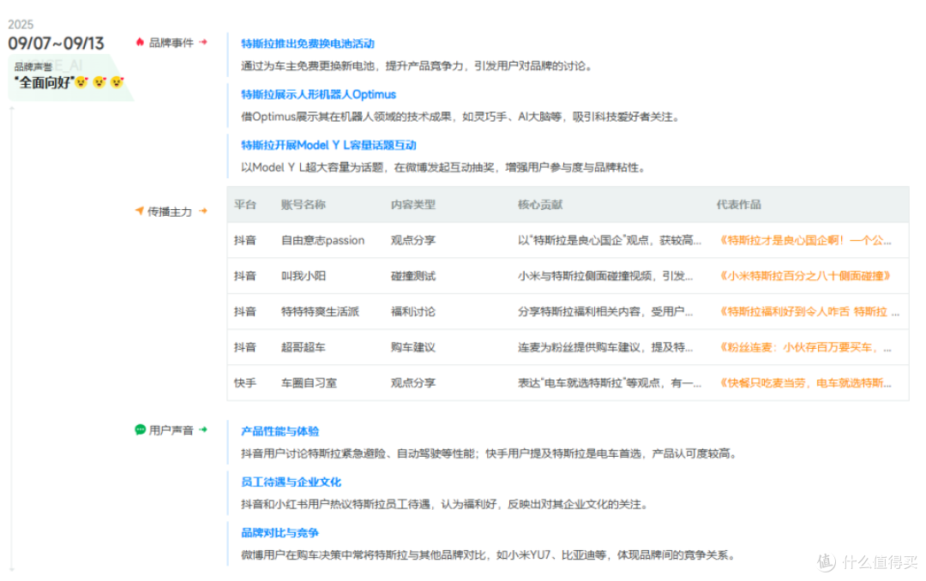Open the 产品性能与体验 heading link

(280, 431)
